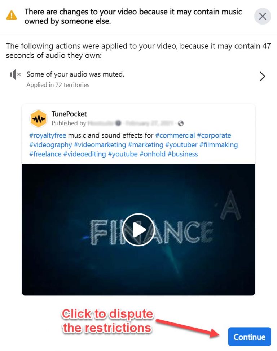Click the TunePocket waveform logo
The height and width of the screenshot is (351, 277).
pos(39,118)
